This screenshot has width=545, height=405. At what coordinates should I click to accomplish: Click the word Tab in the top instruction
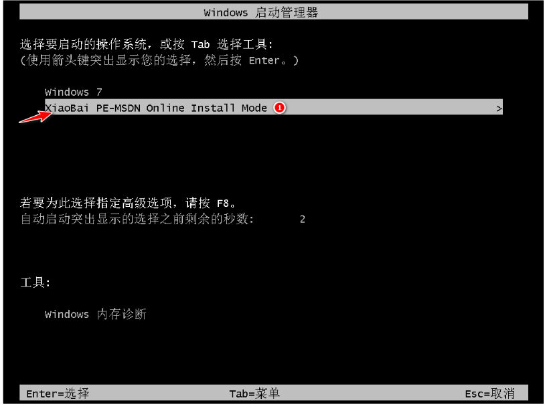tap(200, 44)
